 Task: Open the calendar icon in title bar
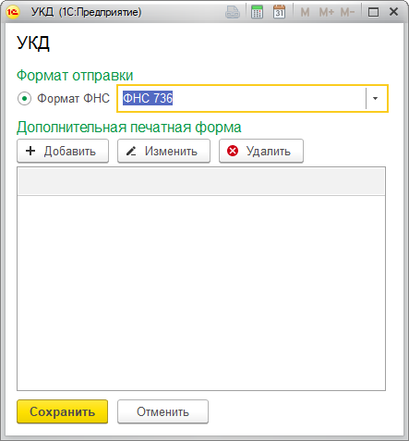pos(279,12)
